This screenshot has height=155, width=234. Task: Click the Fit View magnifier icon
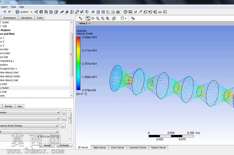[108, 18]
